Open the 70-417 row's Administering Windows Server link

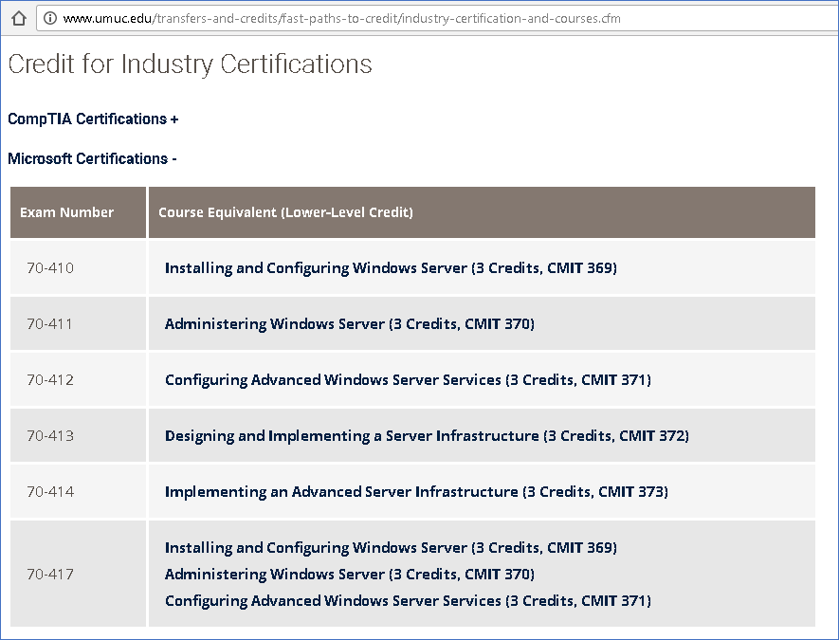(x=350, y=575)
